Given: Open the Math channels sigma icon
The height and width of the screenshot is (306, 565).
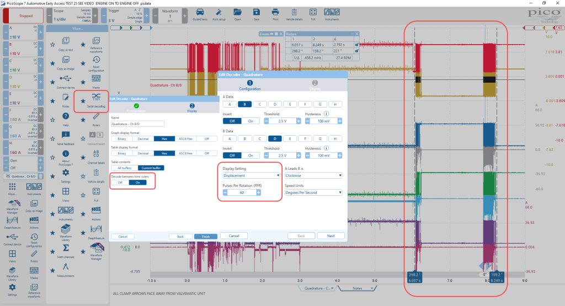Looking at the screenshot, I should [66, 251].
